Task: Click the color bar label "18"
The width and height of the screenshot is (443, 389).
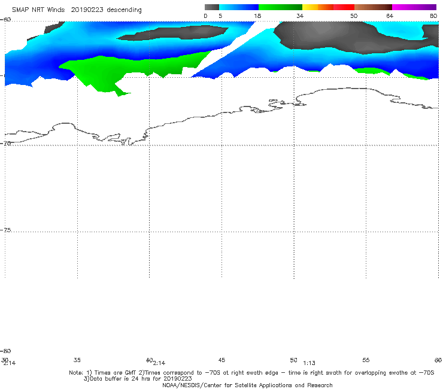Action: point(257,16)
